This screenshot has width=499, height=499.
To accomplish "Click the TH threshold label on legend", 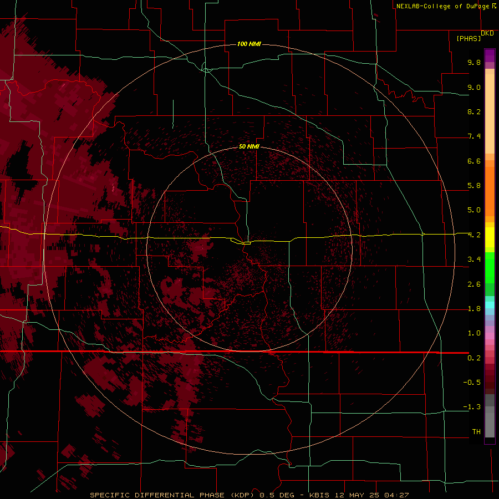I will 476,432.
